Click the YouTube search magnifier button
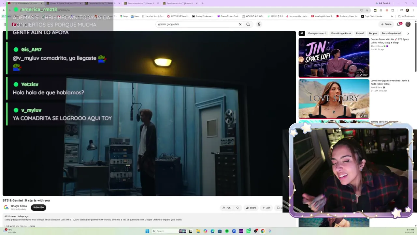The width and height of the screenshot is (417, 235). [x=248, y=24]
